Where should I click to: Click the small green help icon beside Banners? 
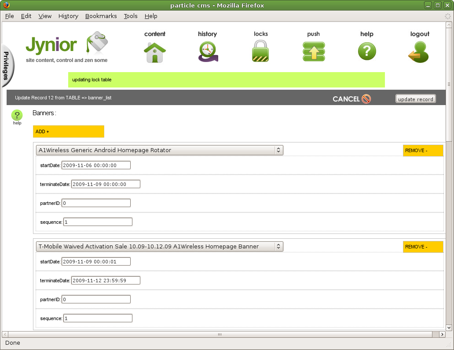click(x=17, y=116)
